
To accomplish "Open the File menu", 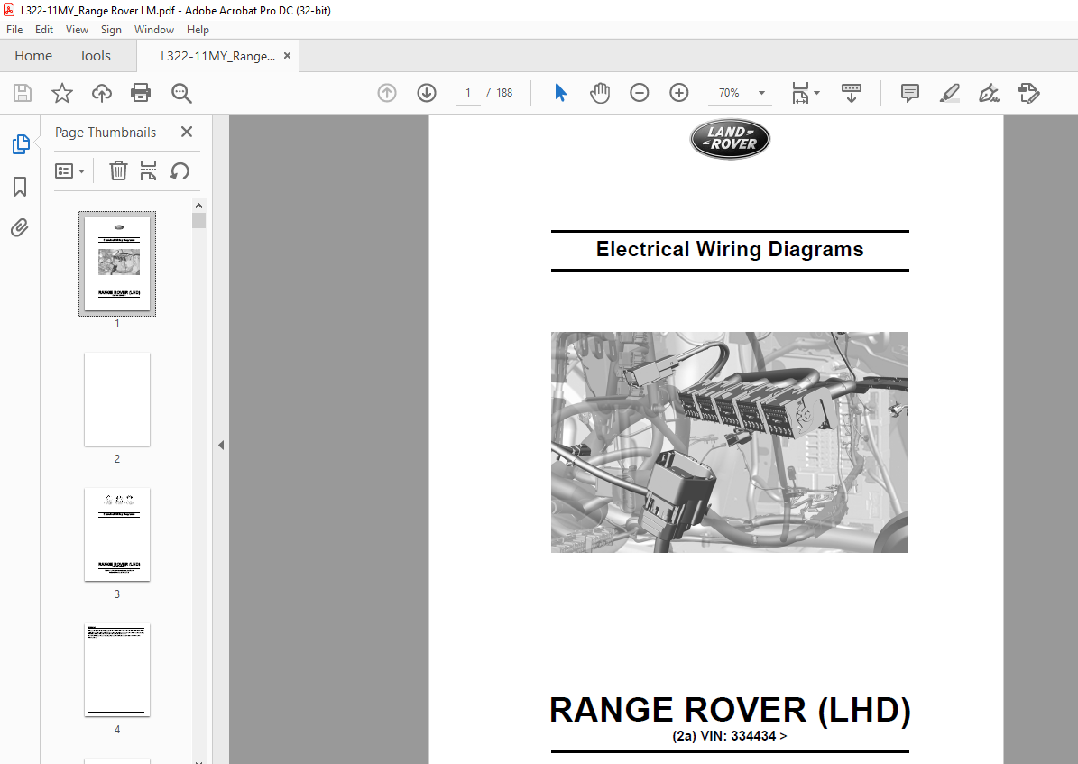I will (14, 30).
